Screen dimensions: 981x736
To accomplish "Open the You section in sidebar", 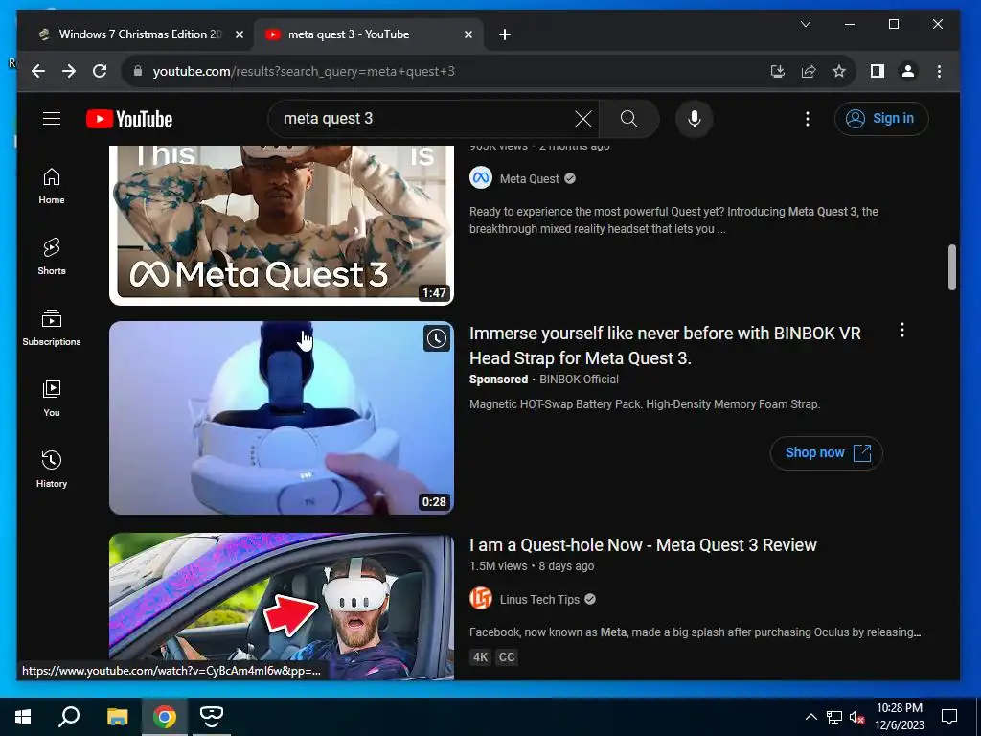I will pyautogui.click(x=52, y=398).
